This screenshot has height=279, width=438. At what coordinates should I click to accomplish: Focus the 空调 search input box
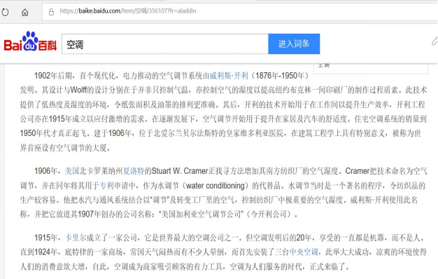point(165,44)
